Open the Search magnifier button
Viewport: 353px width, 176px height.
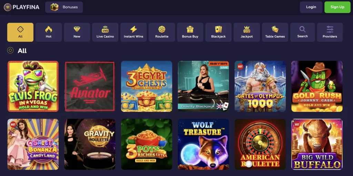point(302,32)
